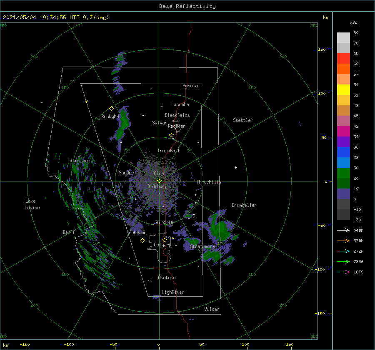
Task: Click the Airdrie city label
Action: pyautogui.click(x=164, y=222)
